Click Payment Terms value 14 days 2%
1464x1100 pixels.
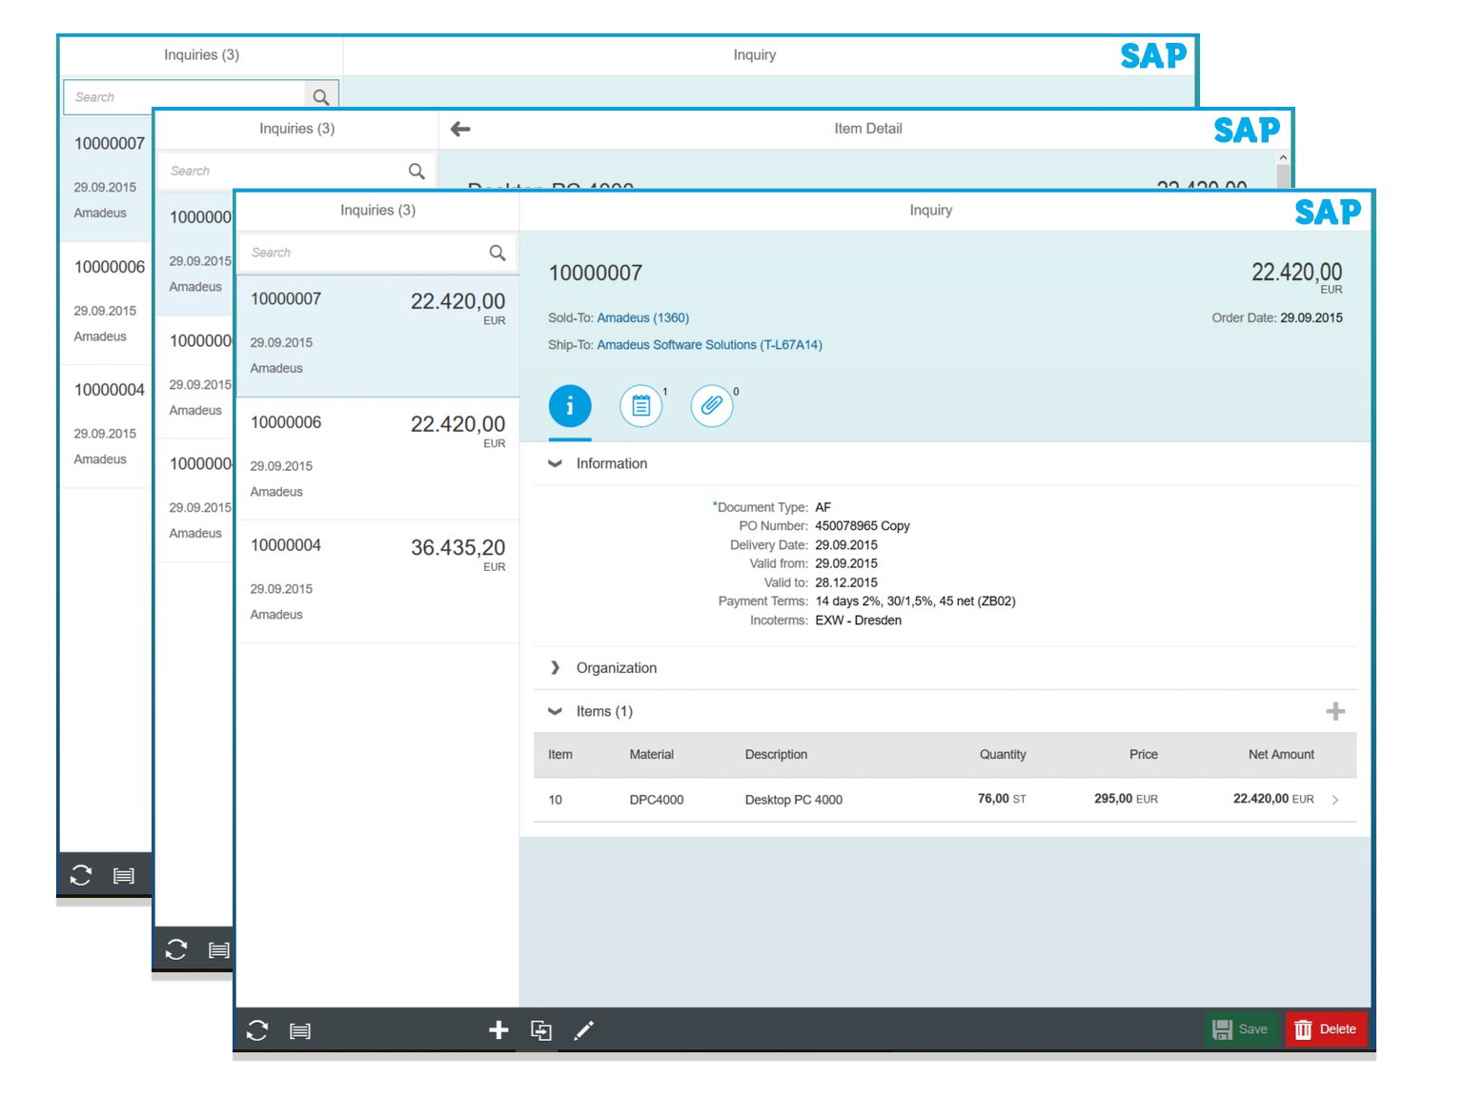click(x=915, y=601)
